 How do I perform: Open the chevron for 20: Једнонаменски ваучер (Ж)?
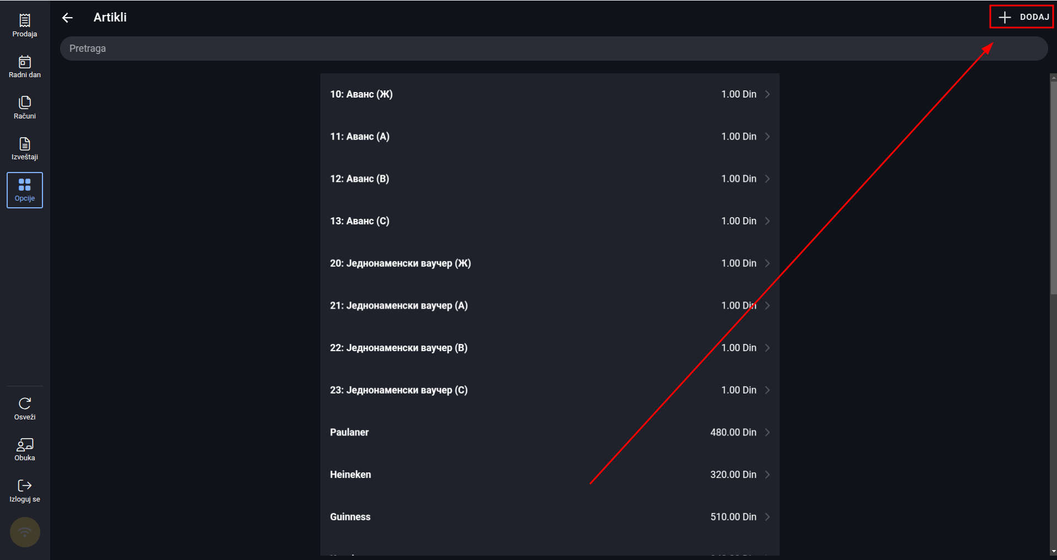click(767, 263)
